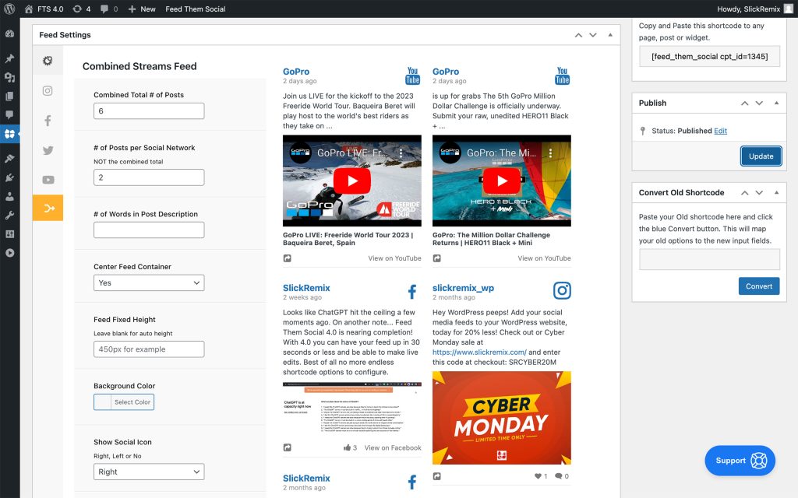
Task: Open the Million Dollar video options menu
Action: [x=550, y=153]
